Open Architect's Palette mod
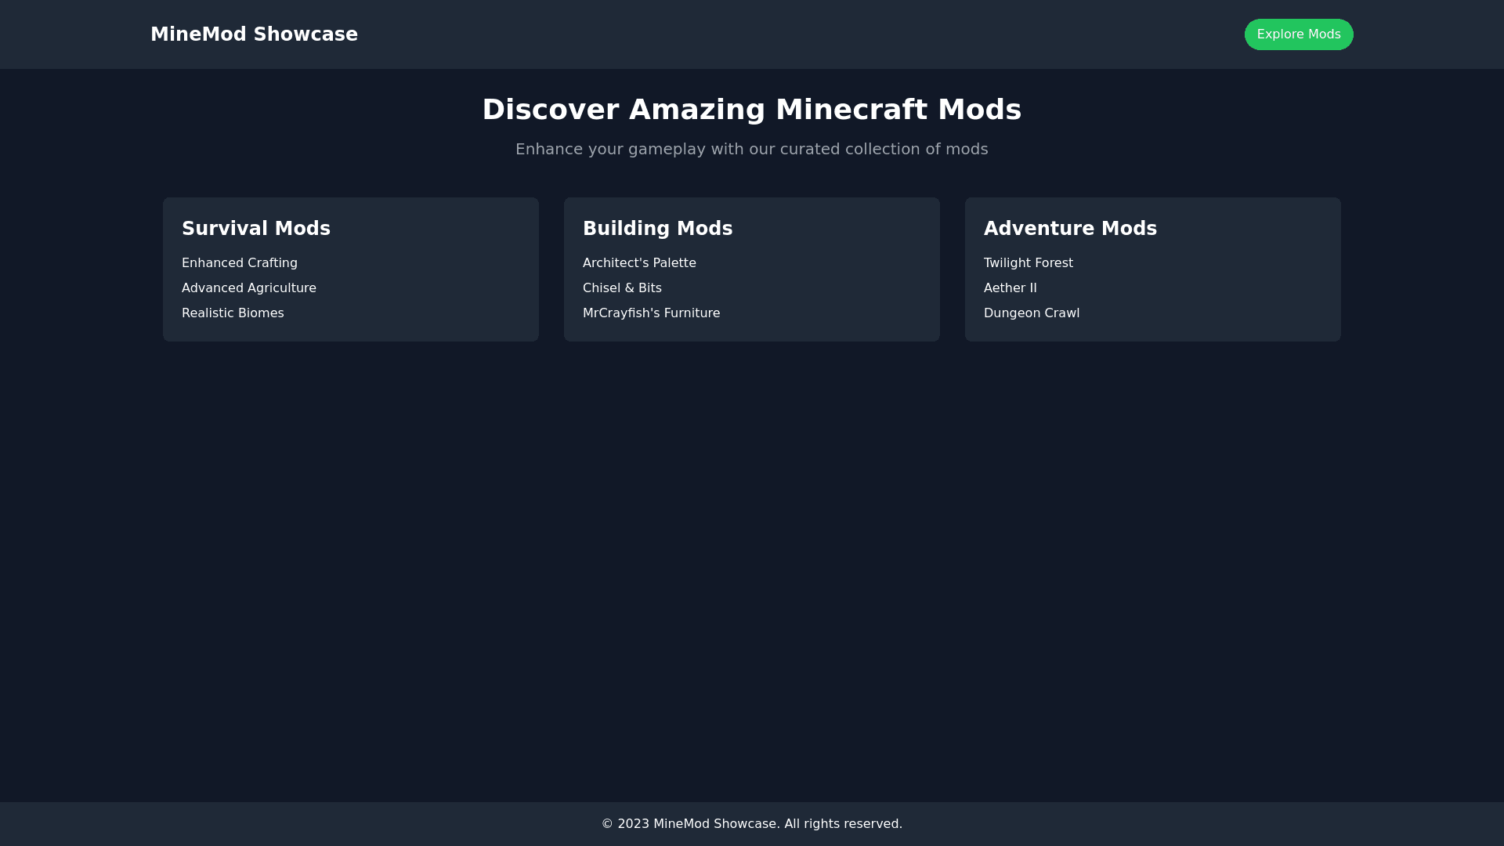This screenshot has height=846, width=1504. click(639, 263)
